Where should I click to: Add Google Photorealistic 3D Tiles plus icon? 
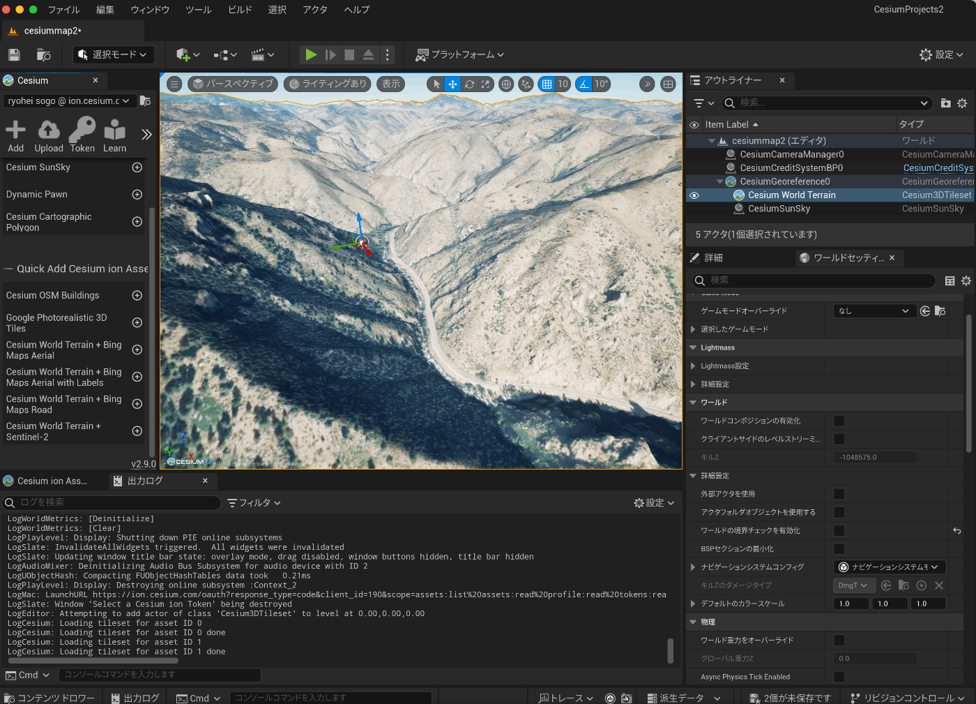(x=137, y=323)
